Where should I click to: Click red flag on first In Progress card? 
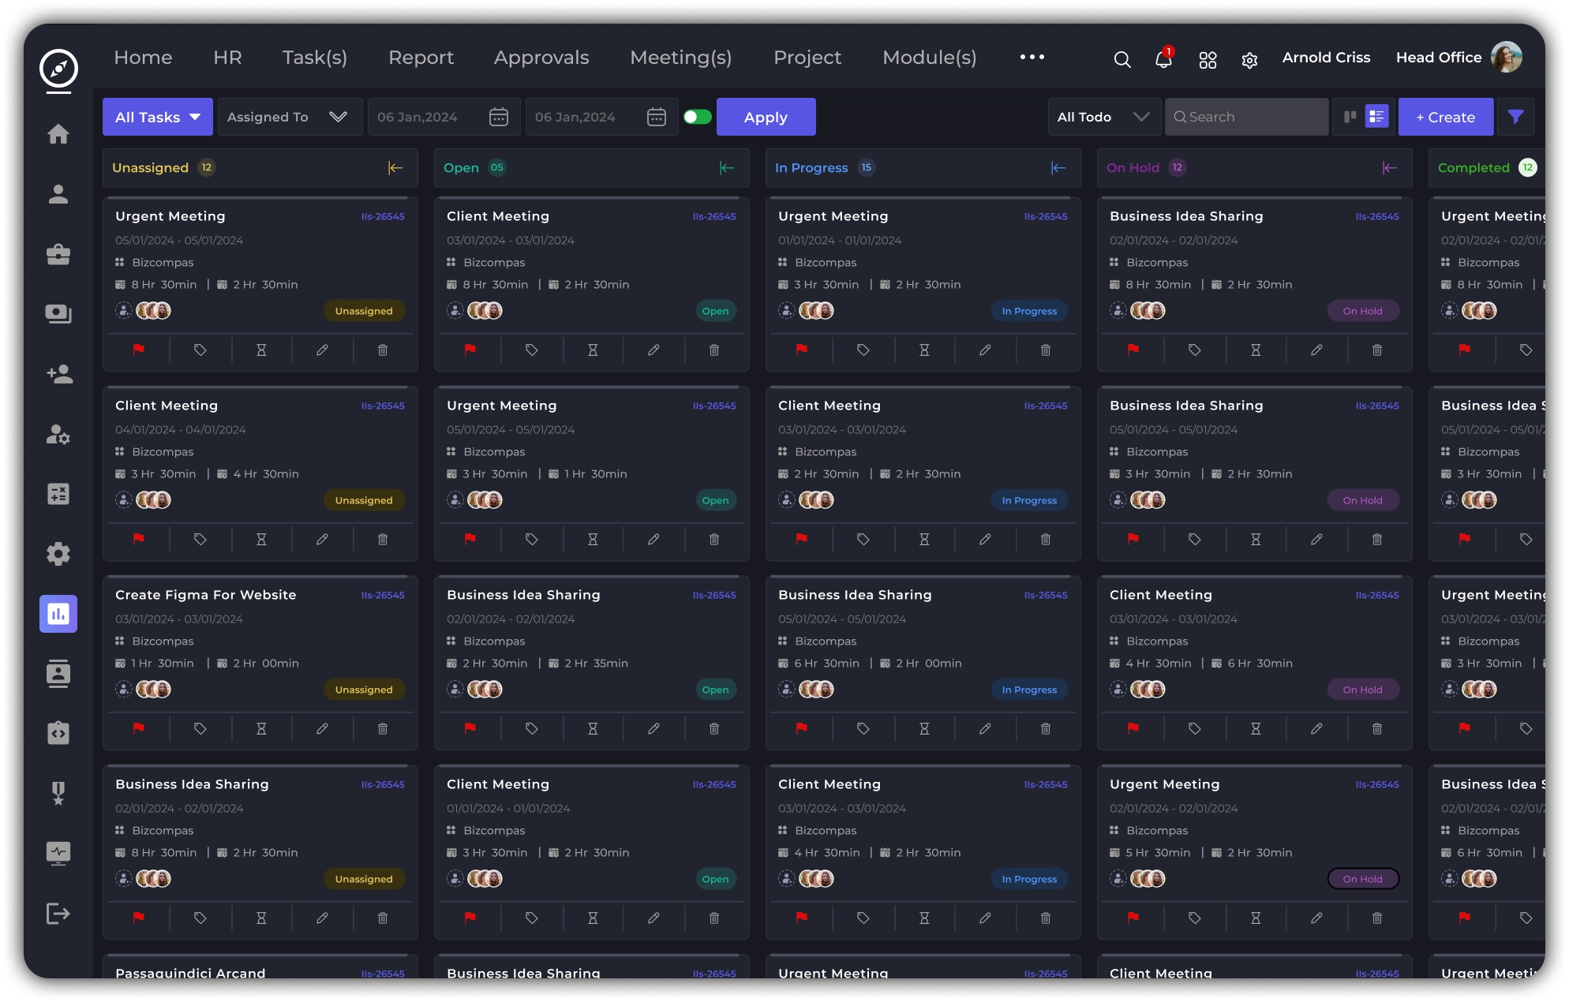click(802, 350)
